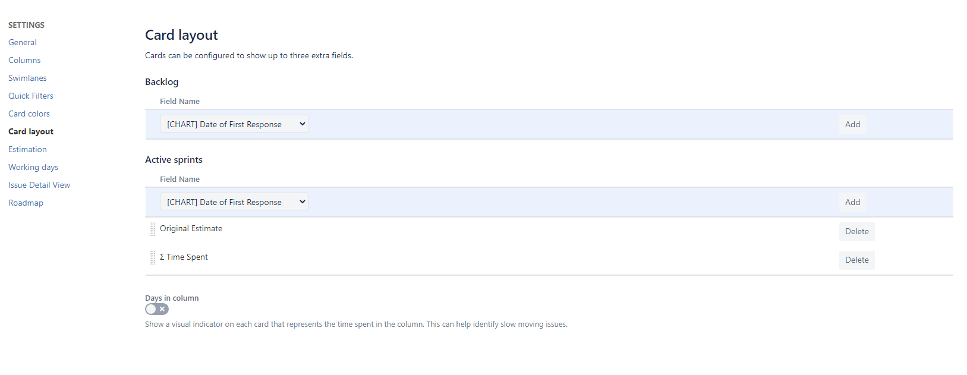Image resolution: width=967 pixels, height=375 pixels.
Task: Open Card colors settings
Action: click(x=29, y=114)
